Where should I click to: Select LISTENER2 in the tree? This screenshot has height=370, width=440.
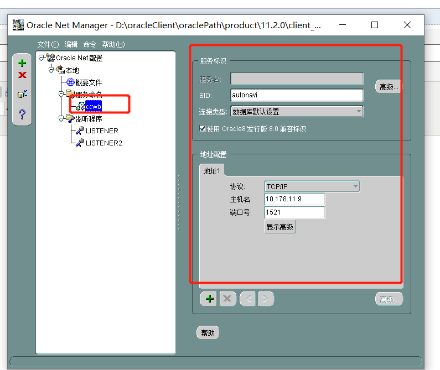click(x=104, y=143)
